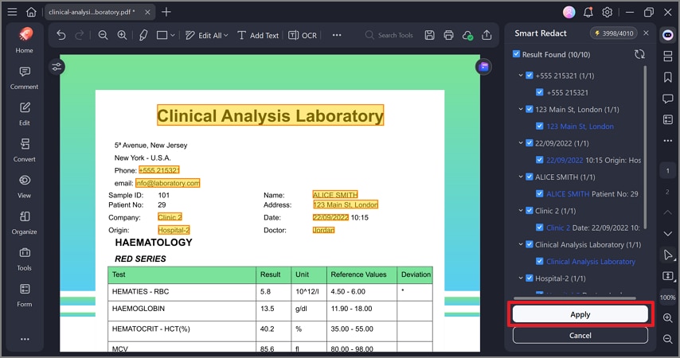Open the user profile avatar
680x358 pixels.
coord(569,12)
